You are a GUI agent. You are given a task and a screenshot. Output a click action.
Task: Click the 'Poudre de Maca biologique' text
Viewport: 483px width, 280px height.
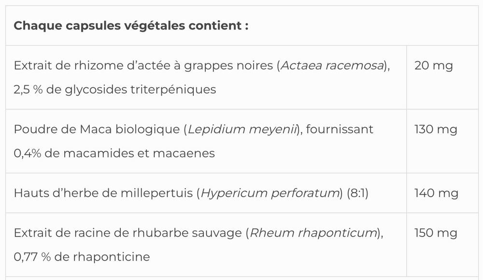[97, 129]
